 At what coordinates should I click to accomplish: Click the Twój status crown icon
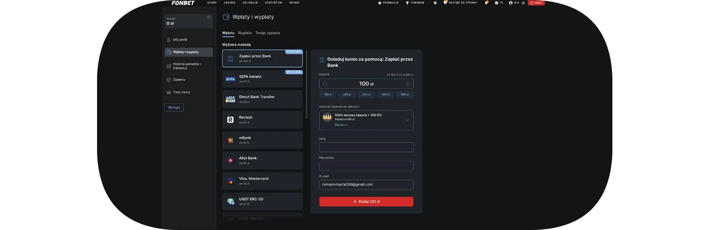(168, 92)
